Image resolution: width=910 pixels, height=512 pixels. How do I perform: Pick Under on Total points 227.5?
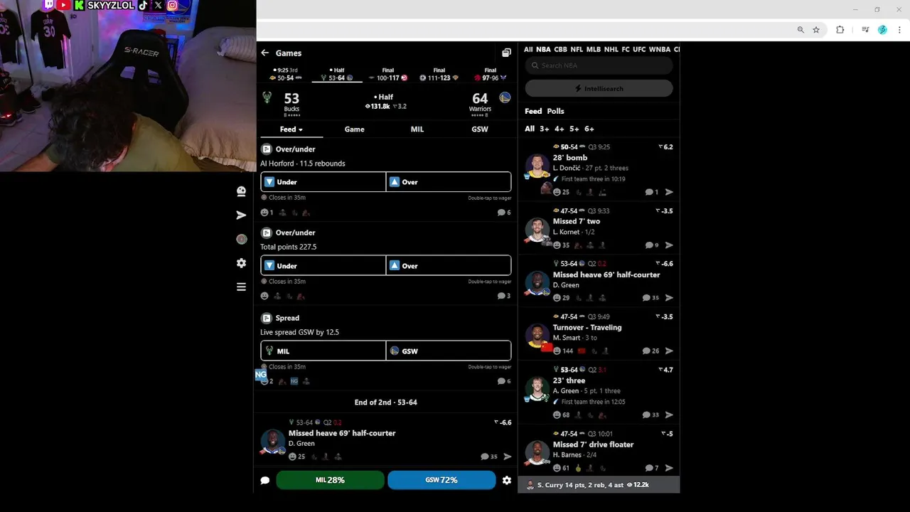click(x=323, y=266)
